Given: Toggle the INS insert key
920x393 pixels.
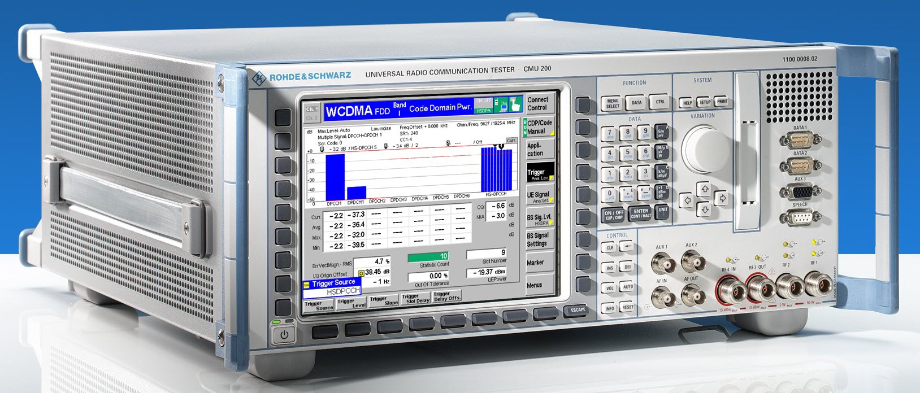Looking at the screenshot, I should [x=609, y=268].
